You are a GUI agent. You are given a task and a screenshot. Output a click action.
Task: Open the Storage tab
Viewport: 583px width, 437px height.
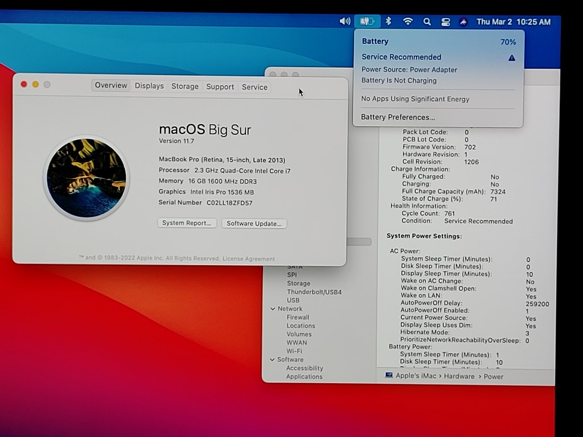185,86
